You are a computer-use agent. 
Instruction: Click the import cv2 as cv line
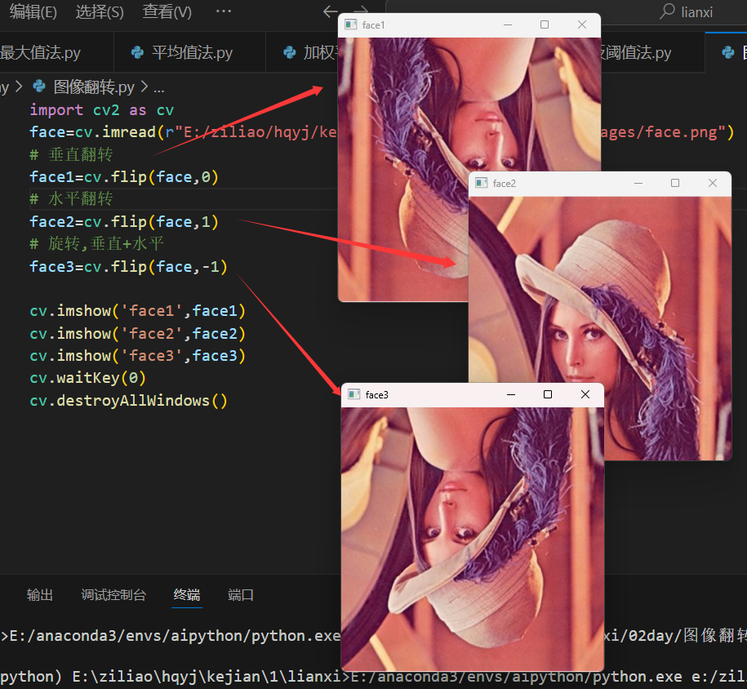click(x=101, y=110)
